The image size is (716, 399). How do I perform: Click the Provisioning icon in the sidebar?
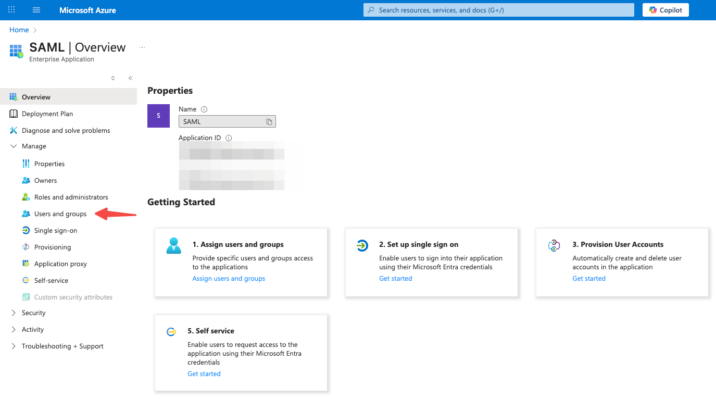[26, 247]
